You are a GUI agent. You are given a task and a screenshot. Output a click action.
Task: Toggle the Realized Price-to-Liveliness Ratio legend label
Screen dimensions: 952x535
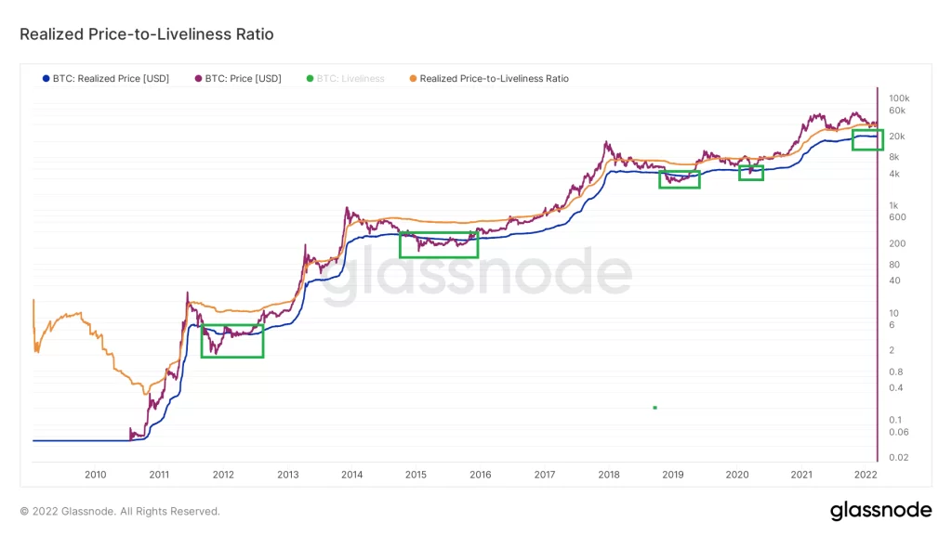tap(494, 79)
